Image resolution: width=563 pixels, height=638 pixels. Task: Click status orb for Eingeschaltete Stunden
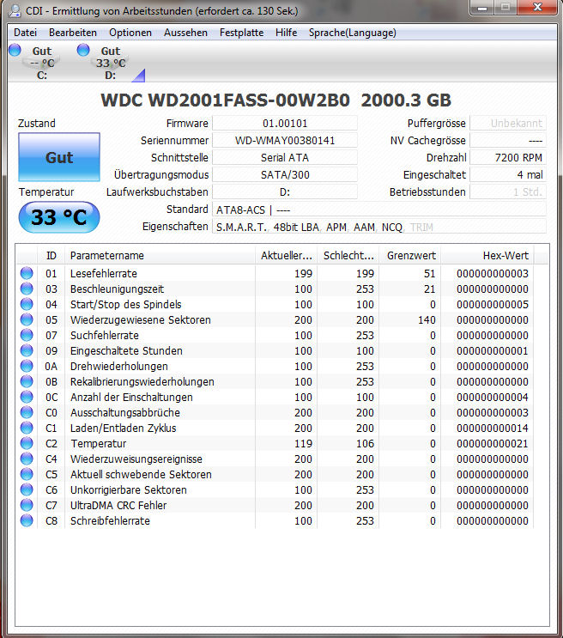(27, 350)
